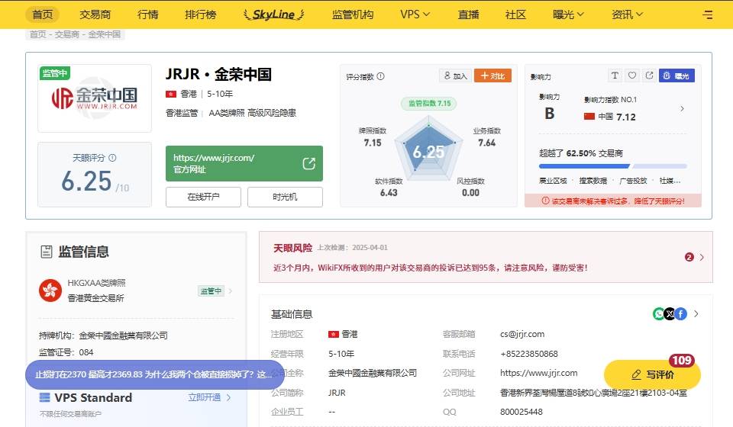Viewport: 733px width, 427px height.
Task: Open the hamburger menu in top bar
Action: (707, 14)
